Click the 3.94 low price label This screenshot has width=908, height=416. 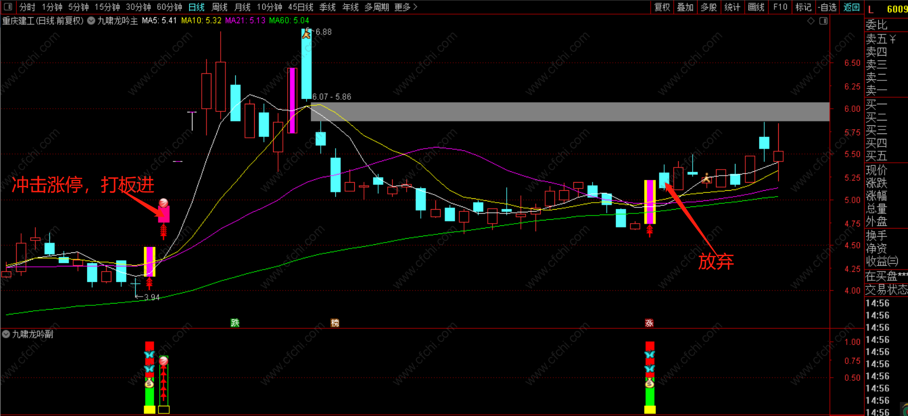click(151, 297)
